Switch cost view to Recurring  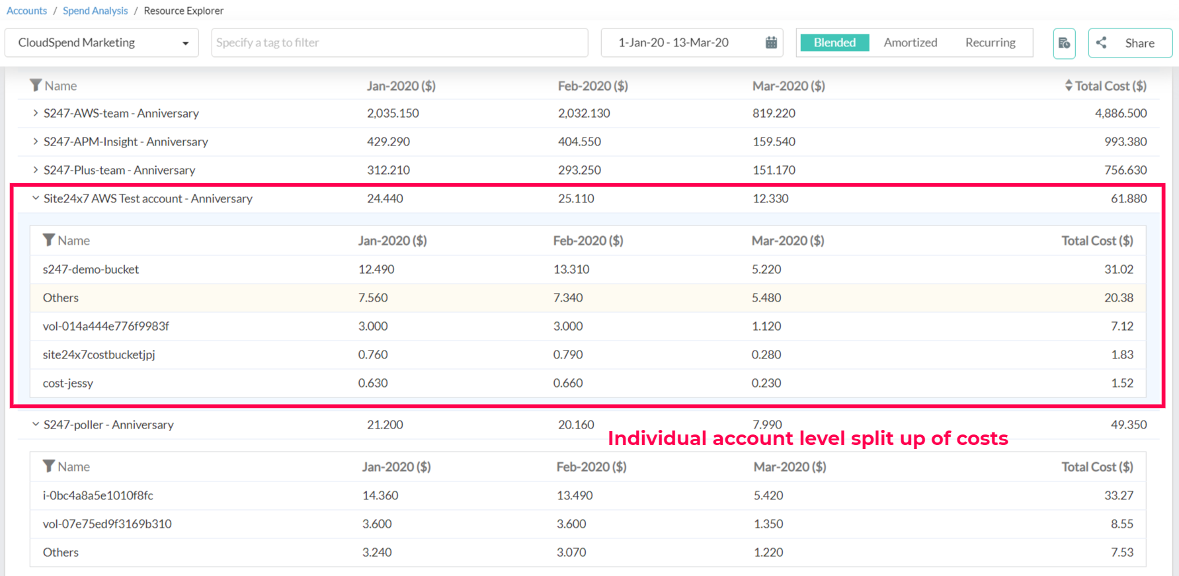click(x=989, y=42)
